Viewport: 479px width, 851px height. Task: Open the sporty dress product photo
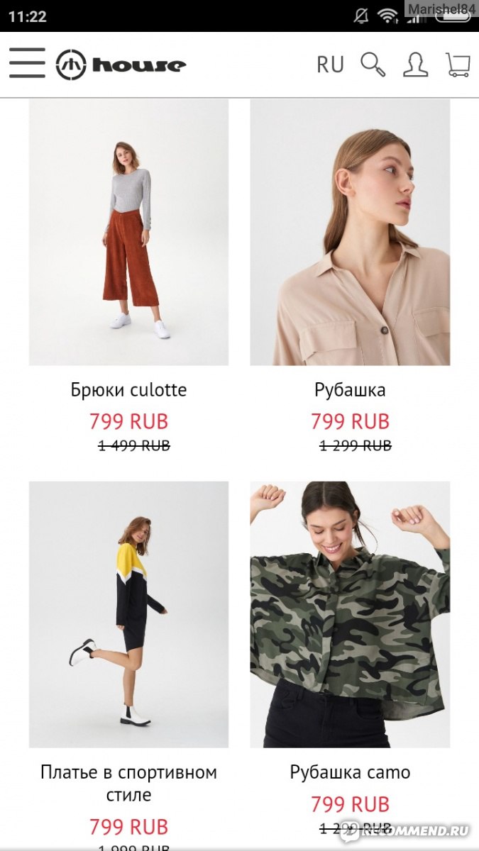coord(128,614)
